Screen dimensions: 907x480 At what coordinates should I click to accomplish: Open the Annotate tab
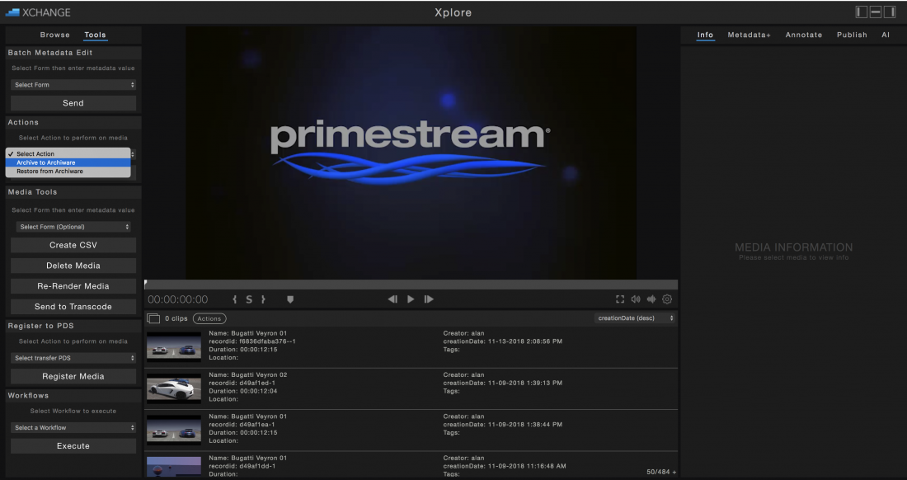tap(803, 35)
